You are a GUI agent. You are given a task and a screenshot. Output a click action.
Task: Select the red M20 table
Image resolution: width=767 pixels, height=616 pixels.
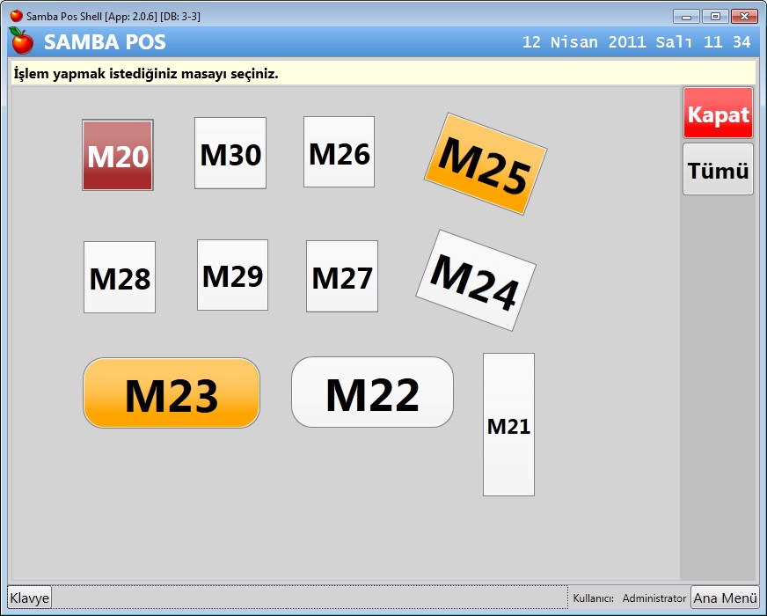tap(118, 156)
